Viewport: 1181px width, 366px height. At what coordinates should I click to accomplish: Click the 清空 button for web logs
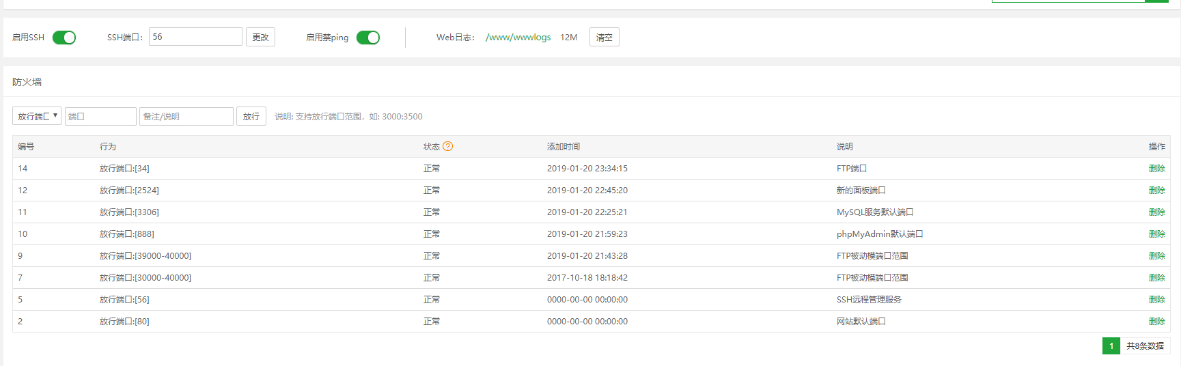click(x=605, y=37)
